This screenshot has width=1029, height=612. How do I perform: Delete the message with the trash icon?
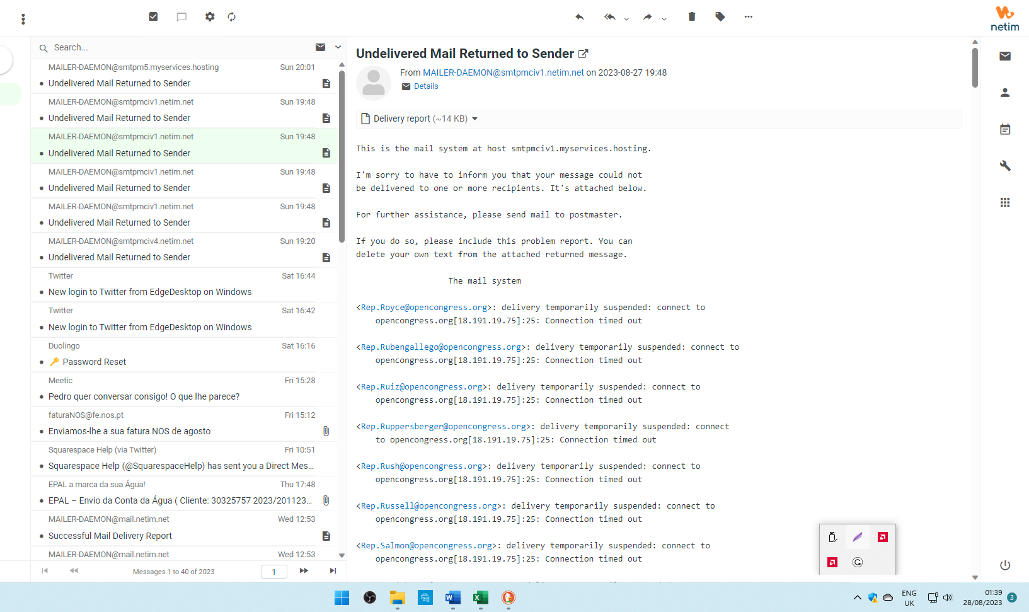(692, 17)
